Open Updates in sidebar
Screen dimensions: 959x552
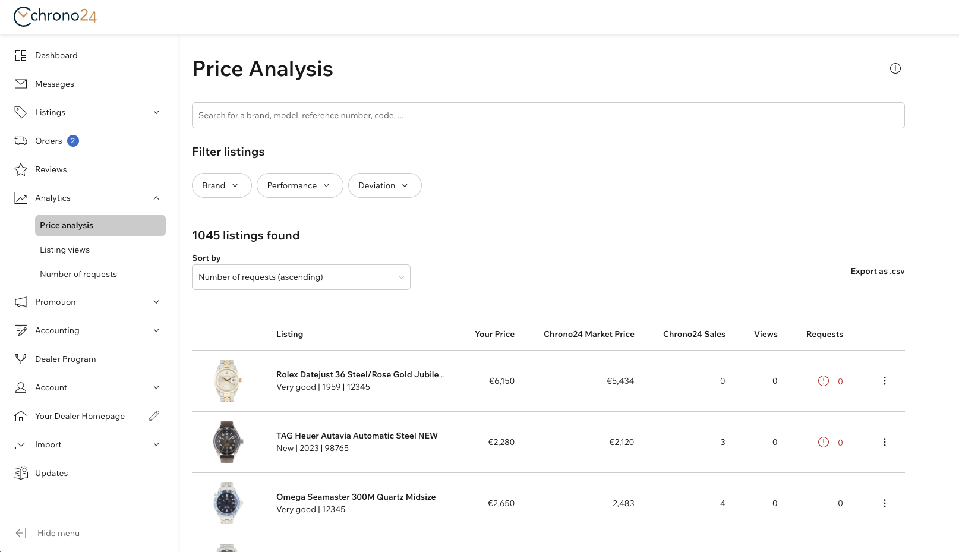(x=52, y=473)
